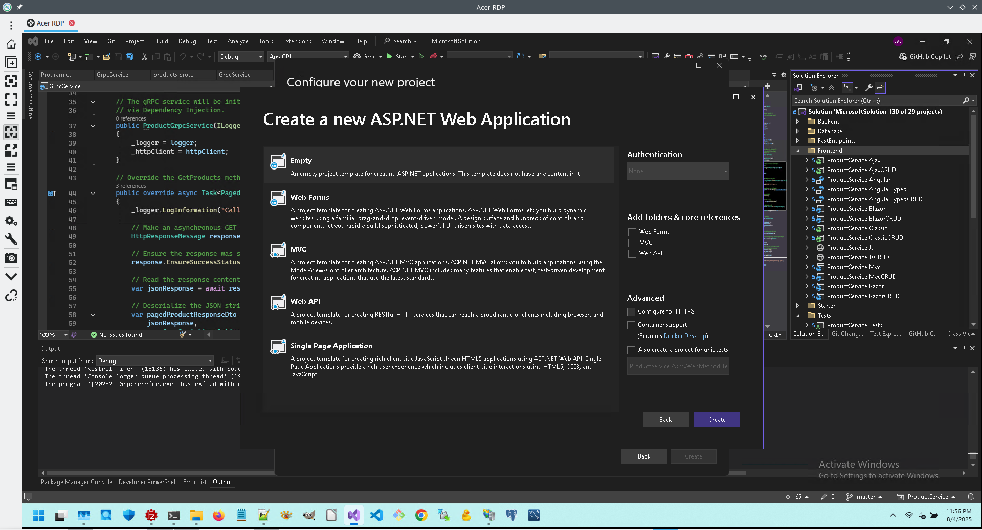Open Visual Studio from the taskbar
This screenshot has width=982, height=530.
pyautogui.click(x=353, y=515)
